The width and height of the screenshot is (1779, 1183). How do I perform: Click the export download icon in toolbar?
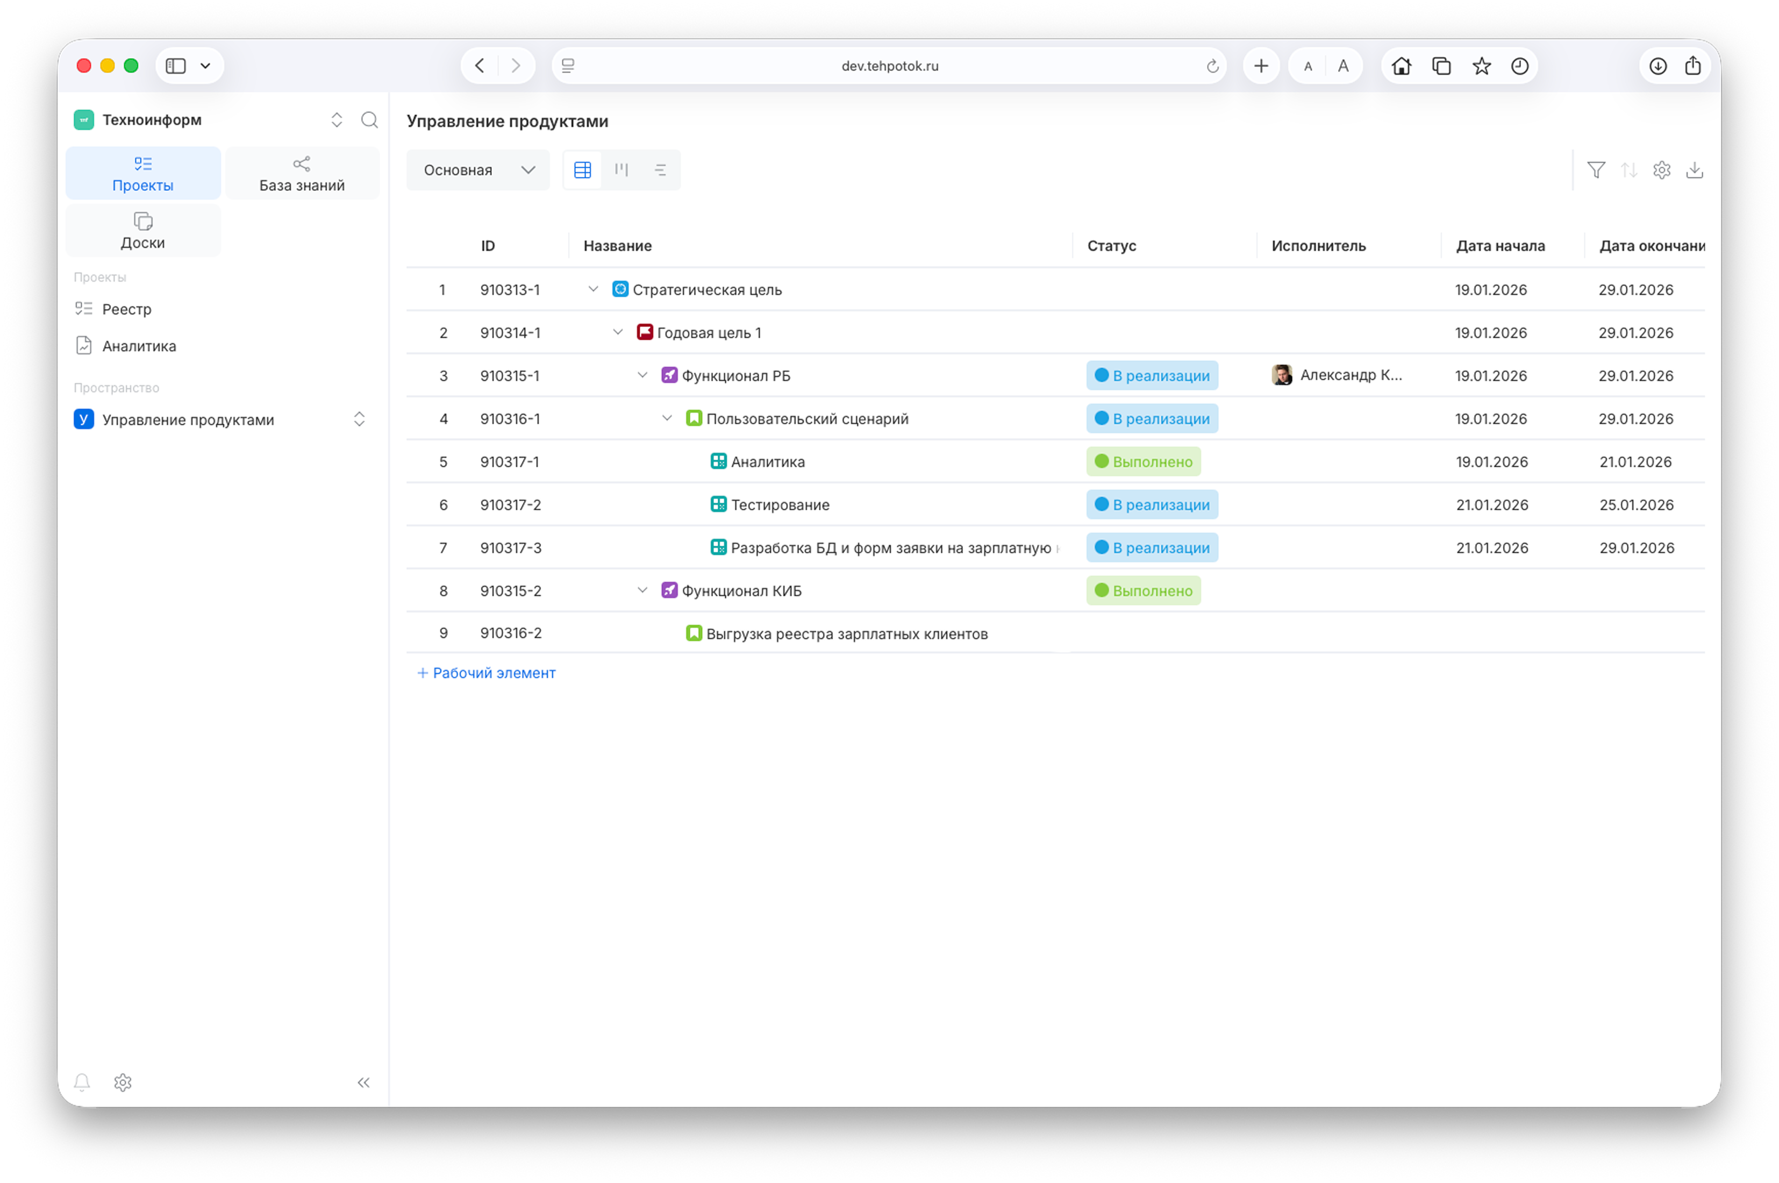(x=1695, y=170)
